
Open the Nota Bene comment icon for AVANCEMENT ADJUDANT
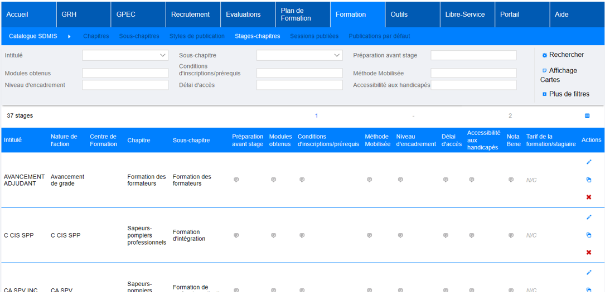tap(511, 180)
